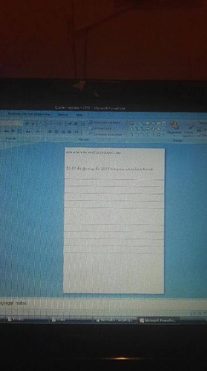This screenshot has width=207, height=371.
Task: Apply strikethrough with the abc icon
Action: (6, 131)
